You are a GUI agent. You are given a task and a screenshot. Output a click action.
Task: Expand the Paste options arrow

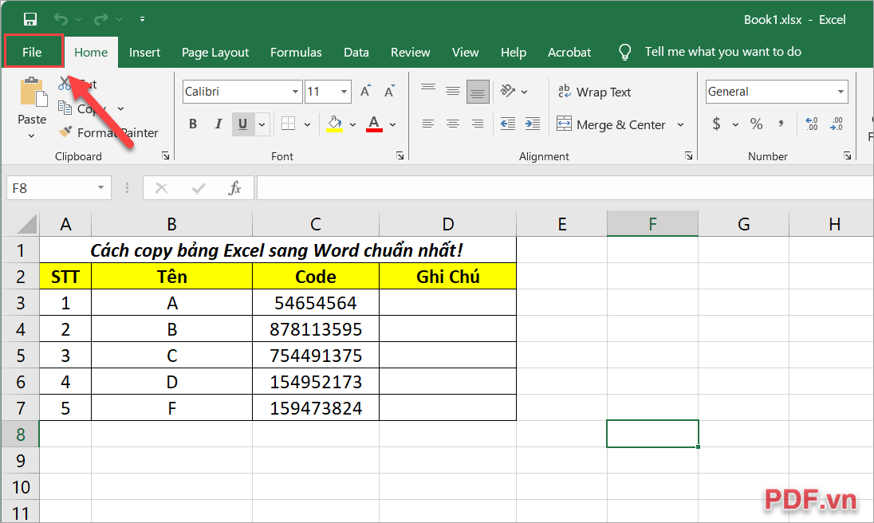pyautogui.click(x=31, y=136)
